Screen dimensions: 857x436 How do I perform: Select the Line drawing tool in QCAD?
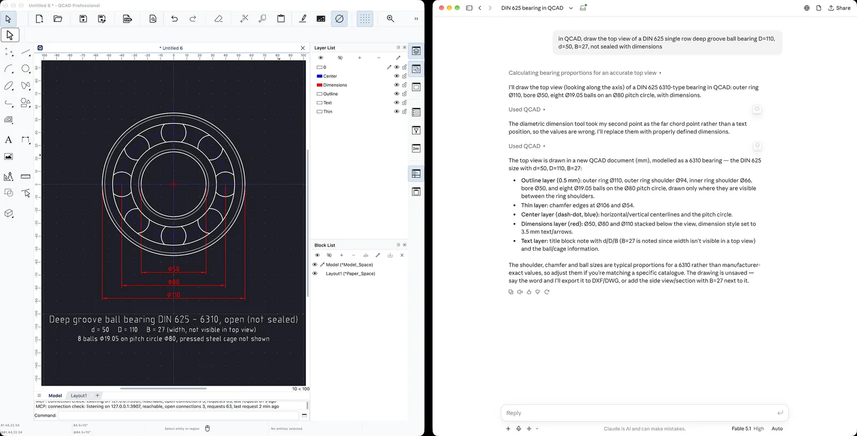click(26, 52)
